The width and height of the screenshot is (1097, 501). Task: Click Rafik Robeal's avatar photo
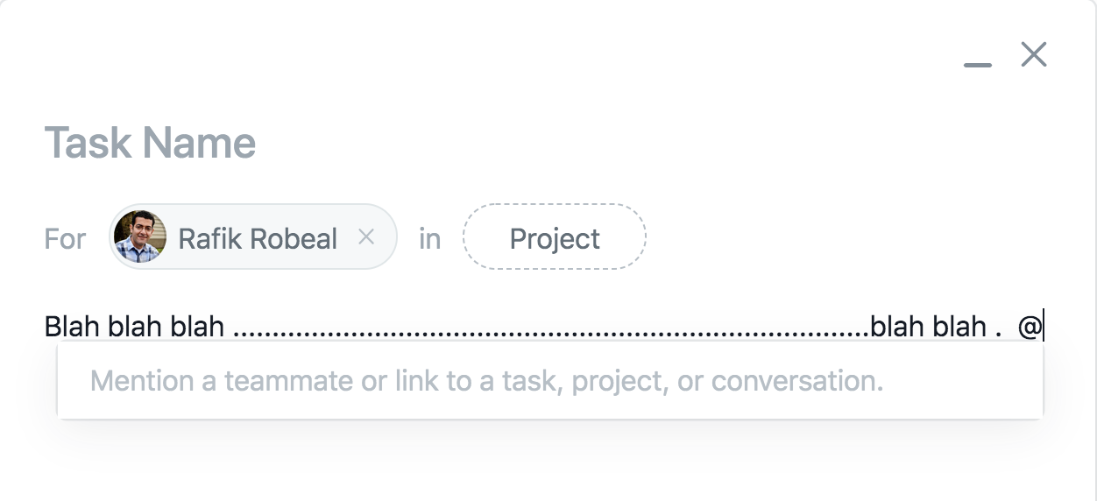point(140,236)
